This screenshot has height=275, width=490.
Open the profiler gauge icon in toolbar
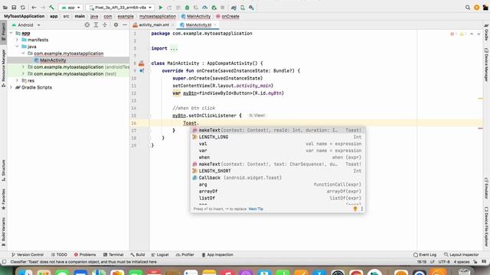pos(204,8)
